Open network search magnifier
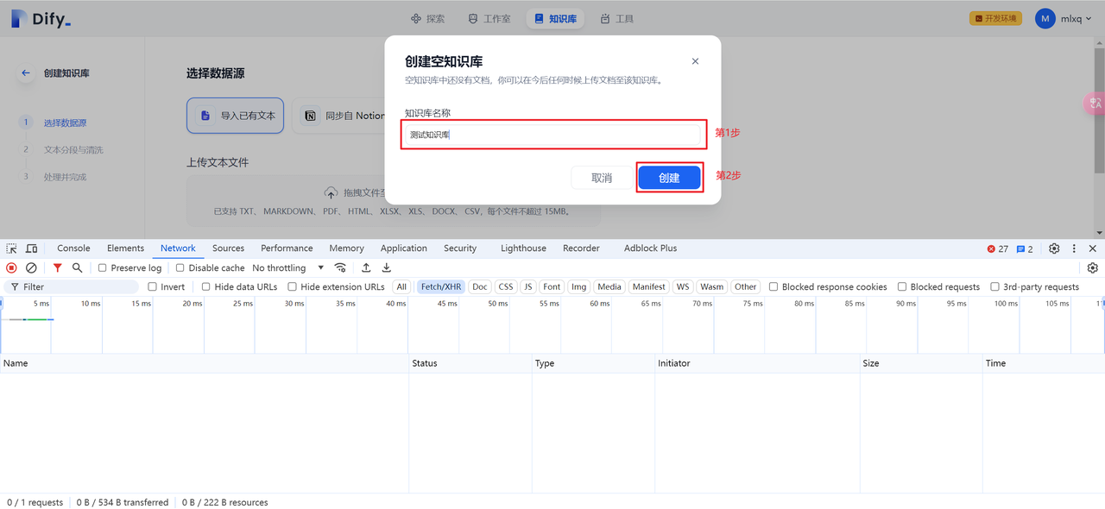The height and width of the screenshot is (509, 1105). coord(77,268)
